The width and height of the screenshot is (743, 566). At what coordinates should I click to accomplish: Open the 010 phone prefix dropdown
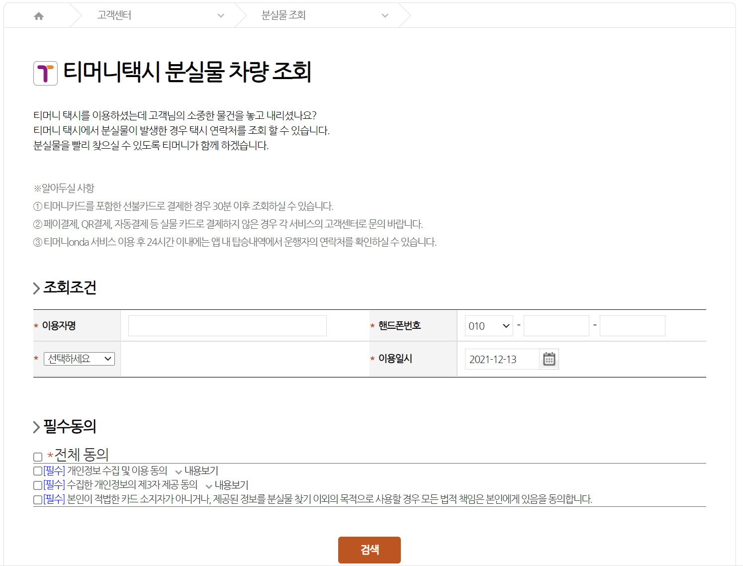489,326
